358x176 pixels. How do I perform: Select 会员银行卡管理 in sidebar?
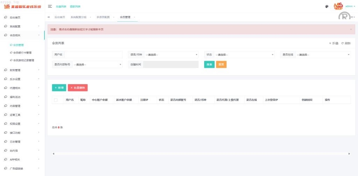(22, 53)
